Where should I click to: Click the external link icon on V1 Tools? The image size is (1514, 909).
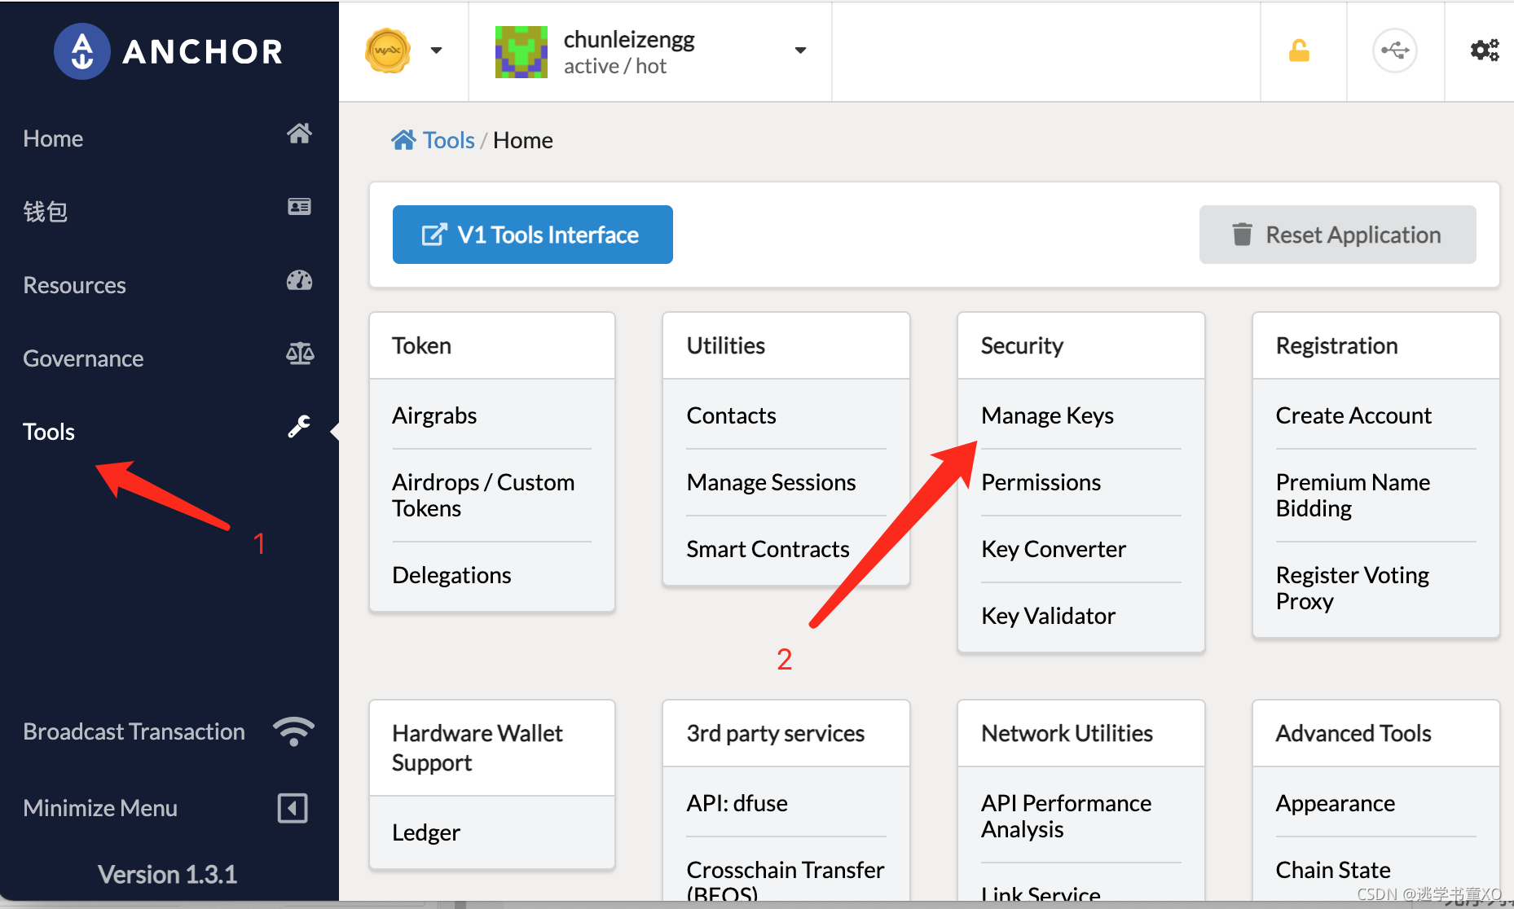pos(434,235)
